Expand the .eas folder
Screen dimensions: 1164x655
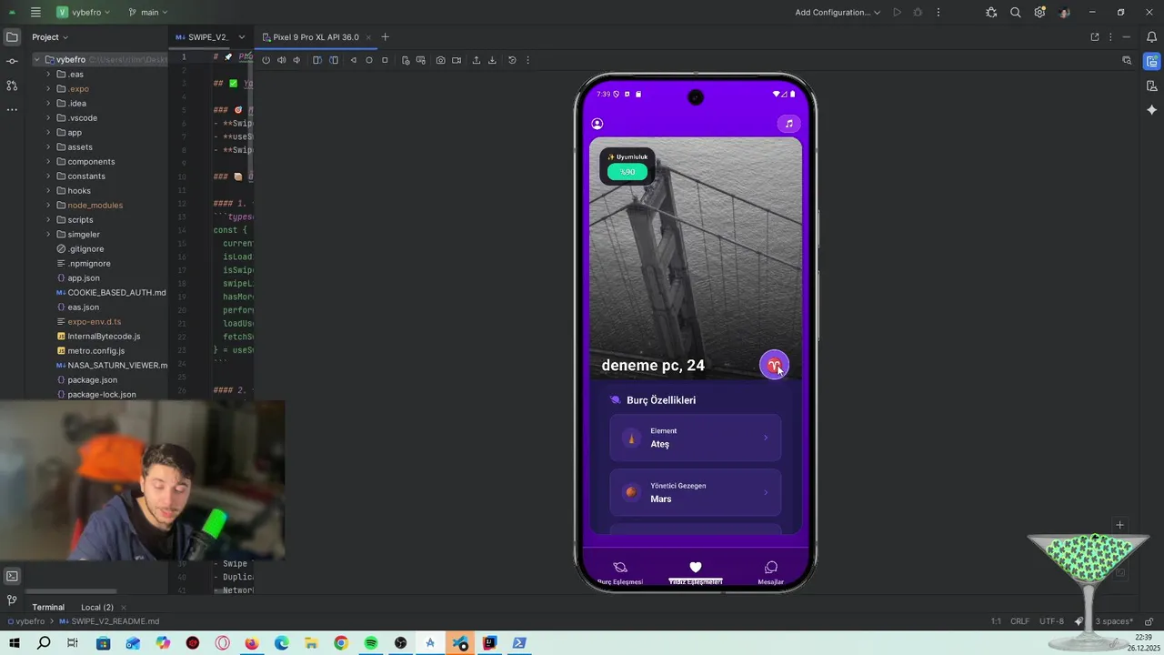48,75
